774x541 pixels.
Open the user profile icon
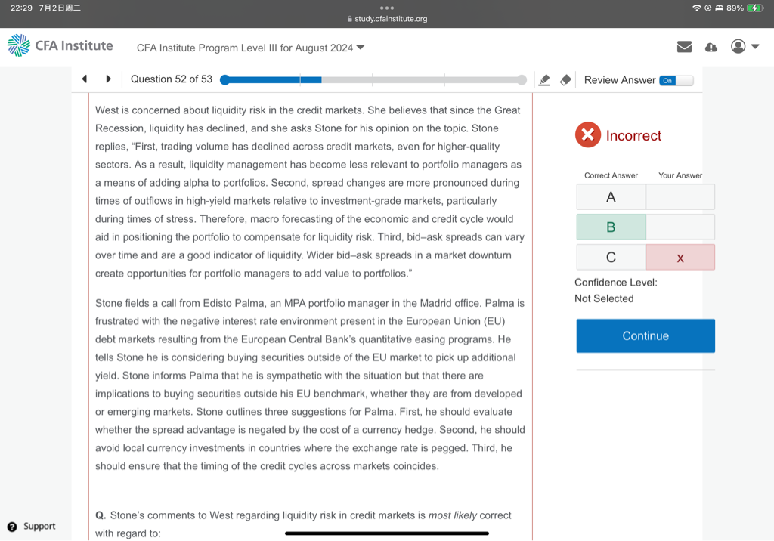coord(738,46)
